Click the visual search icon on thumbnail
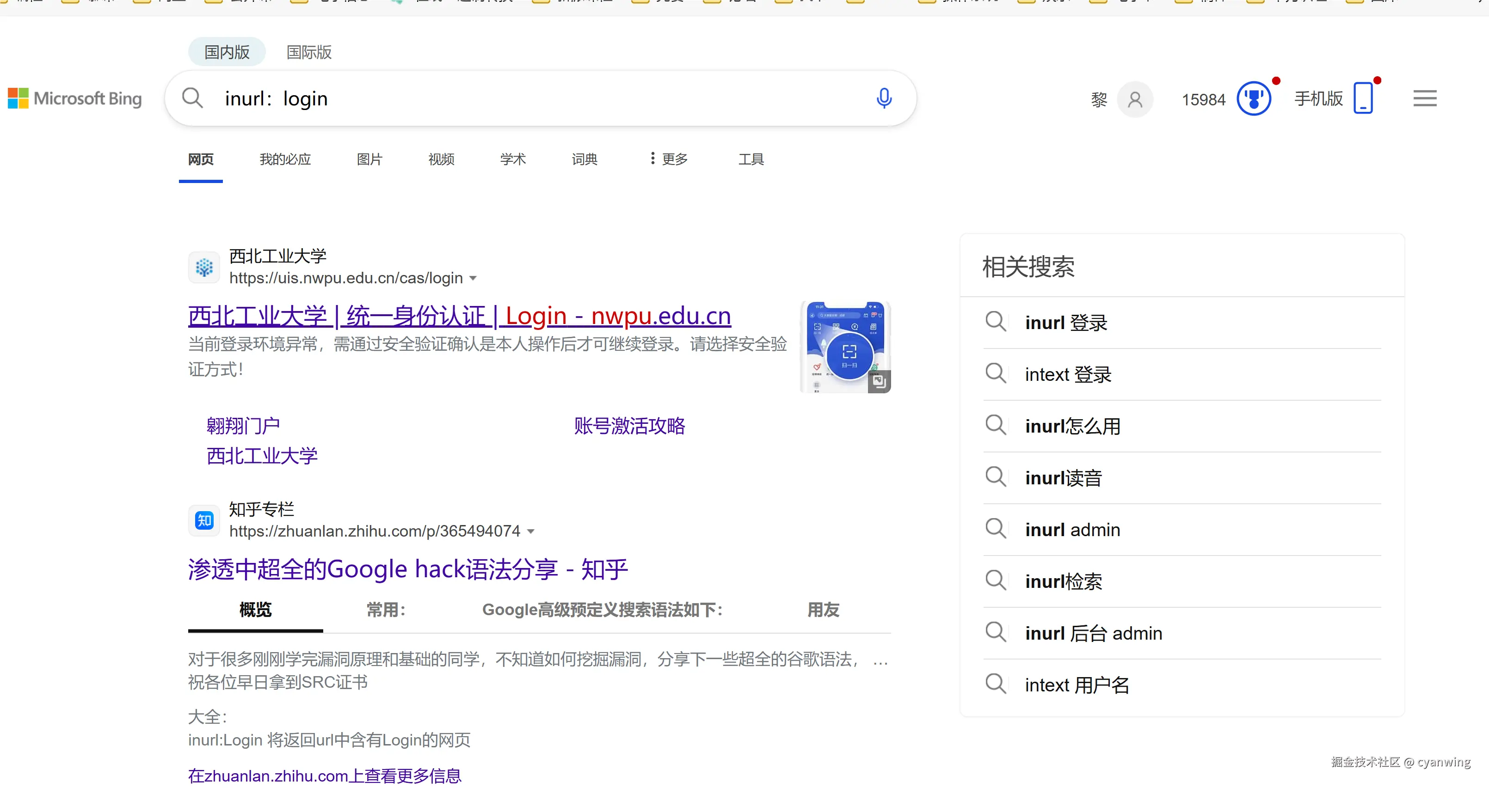 pos(879,381)
